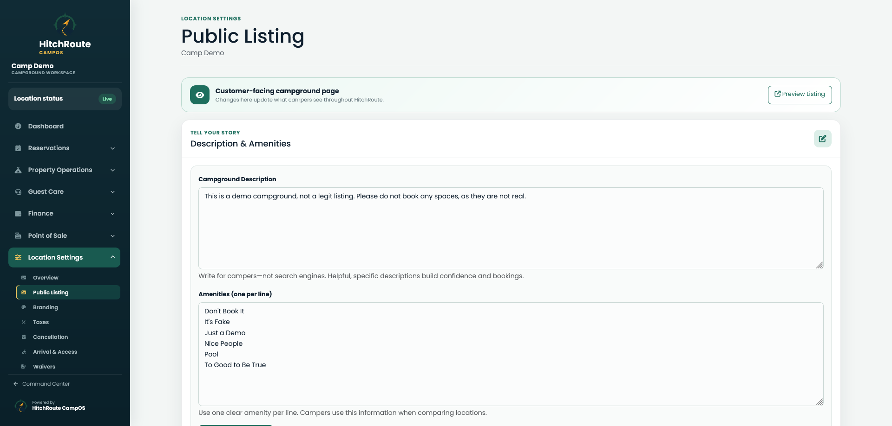Click the HitchRoute CampOS wordmark at sidebar top
This screenshot has height=426, width=892.
[65, 47]
